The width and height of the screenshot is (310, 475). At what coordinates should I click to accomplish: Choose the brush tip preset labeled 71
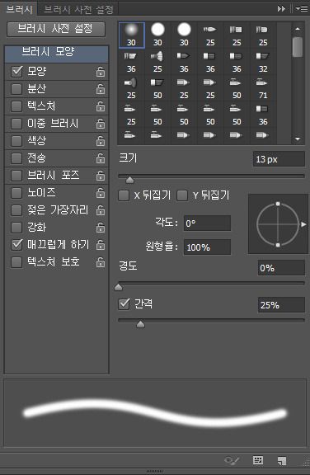263,88
